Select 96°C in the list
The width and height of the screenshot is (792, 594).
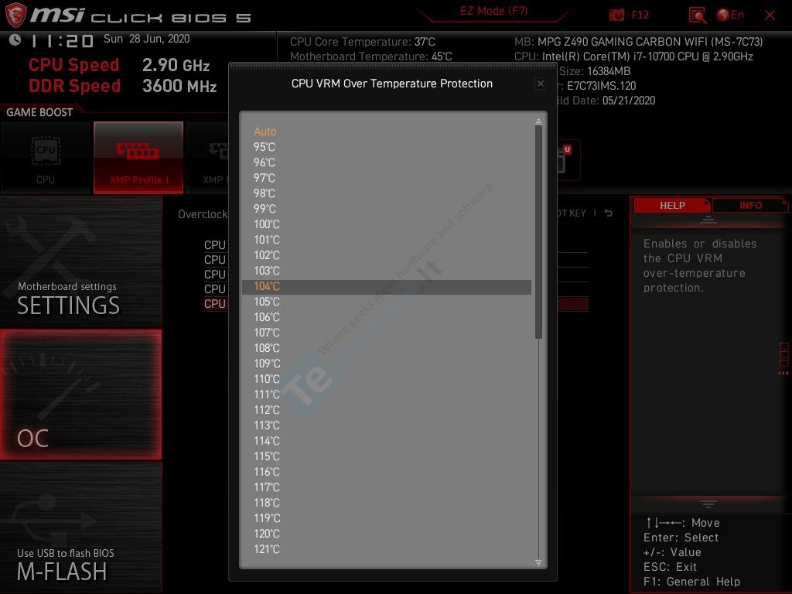pos(387,162)
